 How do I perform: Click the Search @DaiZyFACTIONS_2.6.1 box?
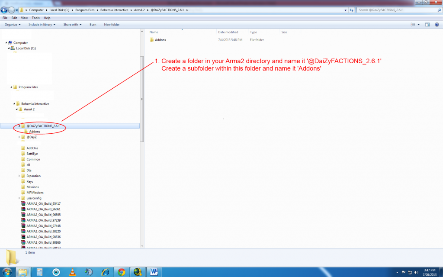point(397,10)
